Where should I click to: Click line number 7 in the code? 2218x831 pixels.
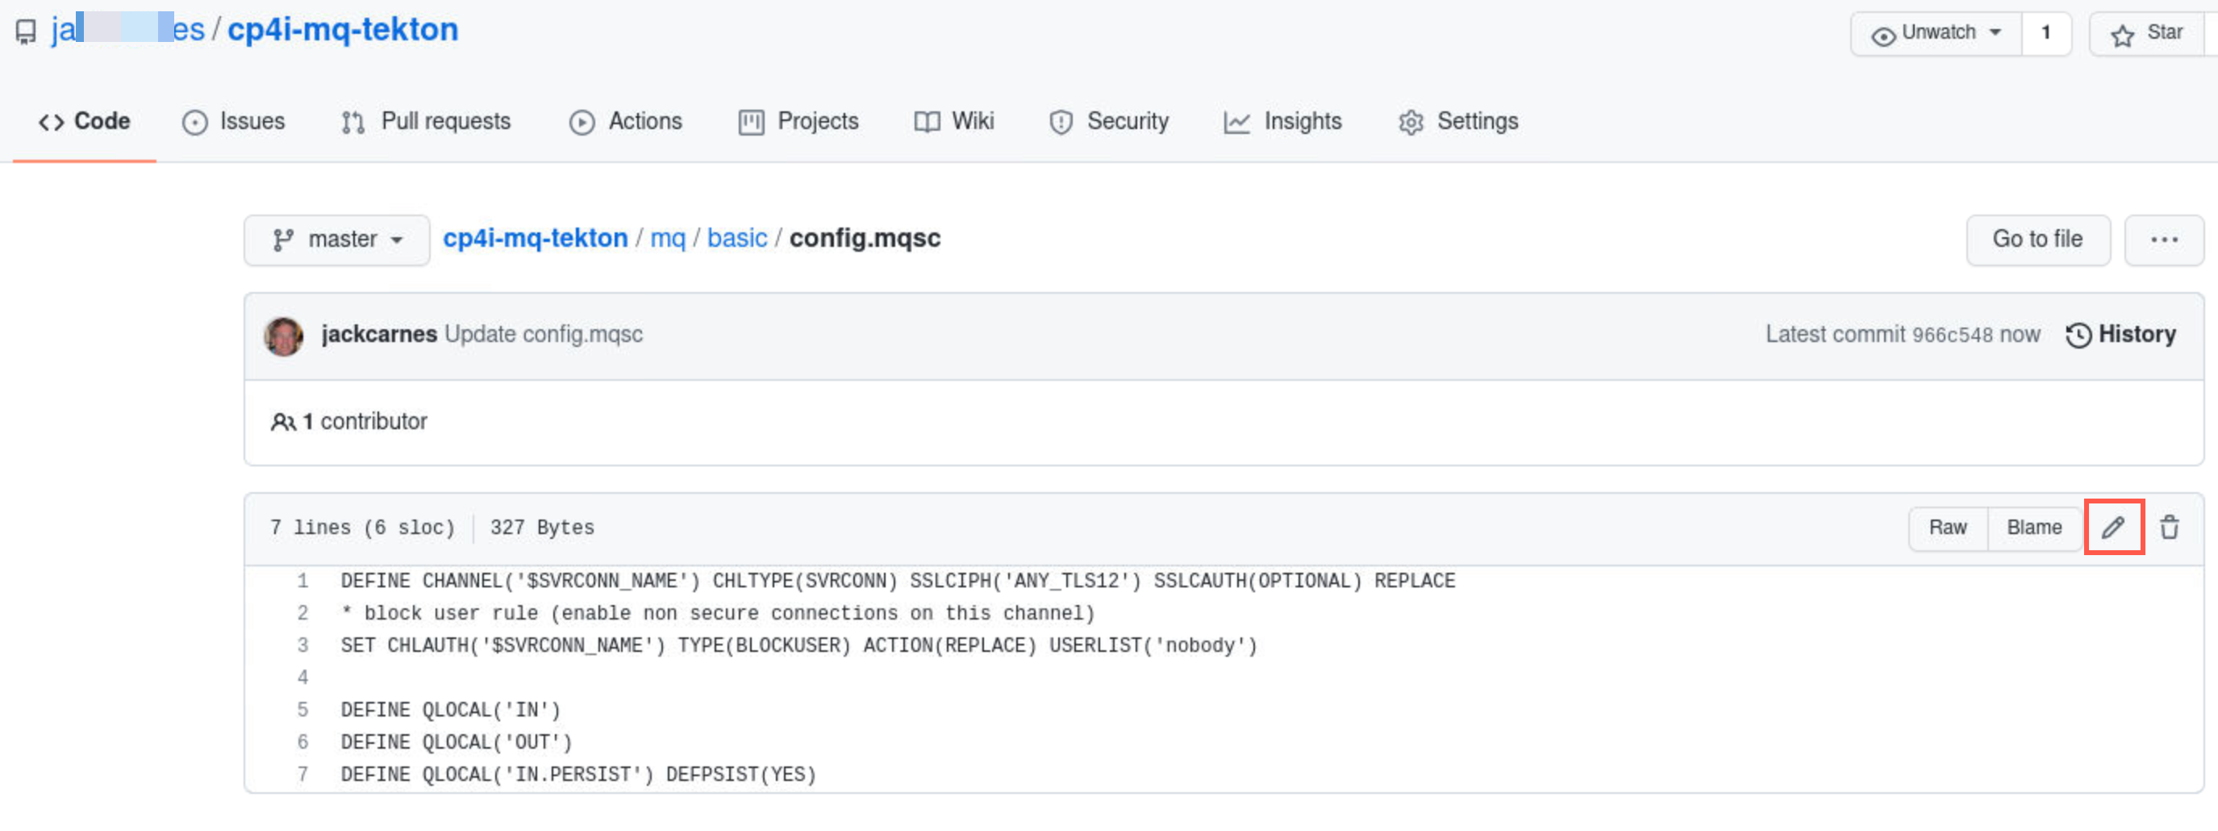coord(302,775)
